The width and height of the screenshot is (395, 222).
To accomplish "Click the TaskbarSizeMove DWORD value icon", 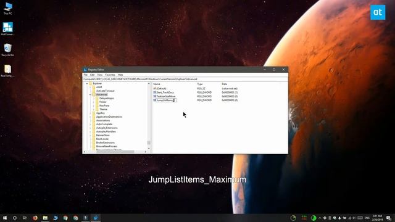I will pos(155,96).
